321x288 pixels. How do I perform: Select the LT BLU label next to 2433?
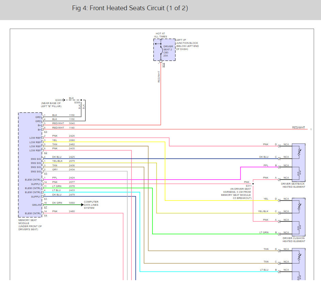click(x=56, y=190)
